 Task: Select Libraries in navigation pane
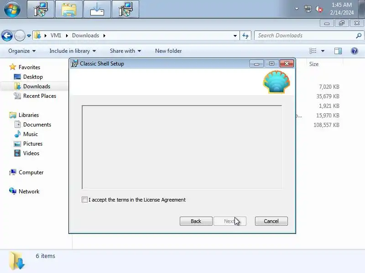(x=29, y=115)
